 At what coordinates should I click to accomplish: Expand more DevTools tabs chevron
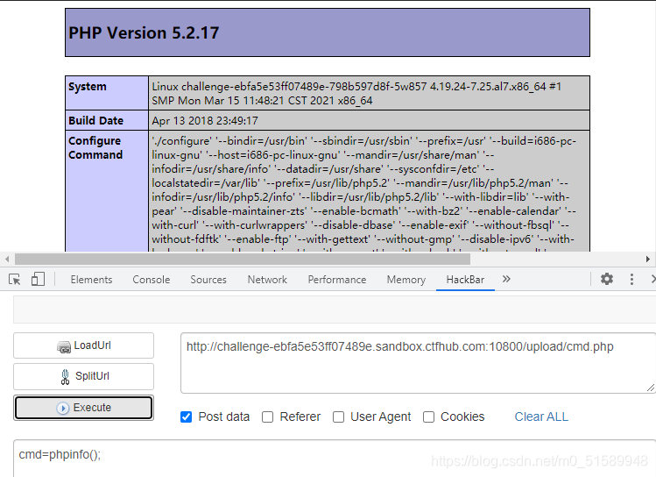pyautogui.click(x=506, y=279)
